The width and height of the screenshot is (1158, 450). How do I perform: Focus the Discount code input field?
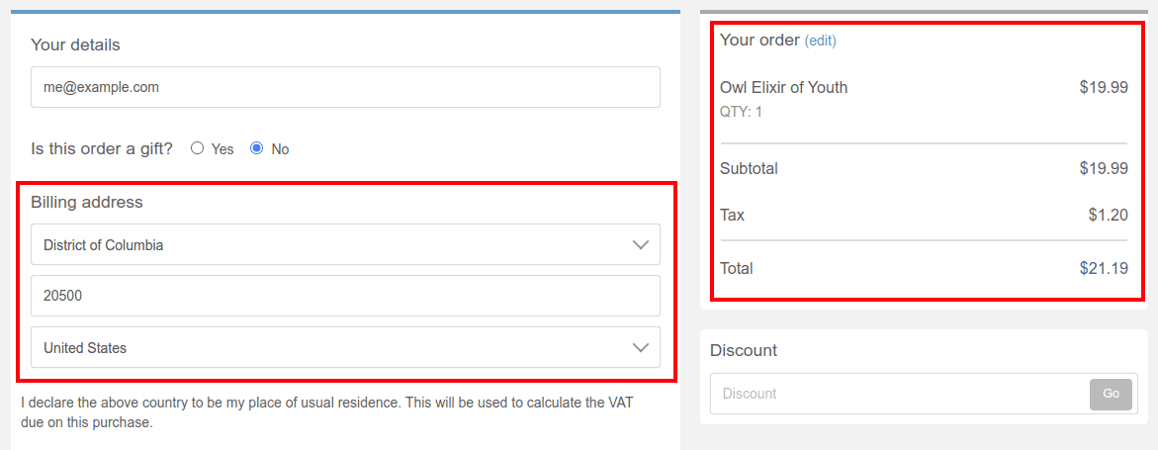tap(899, 394)
